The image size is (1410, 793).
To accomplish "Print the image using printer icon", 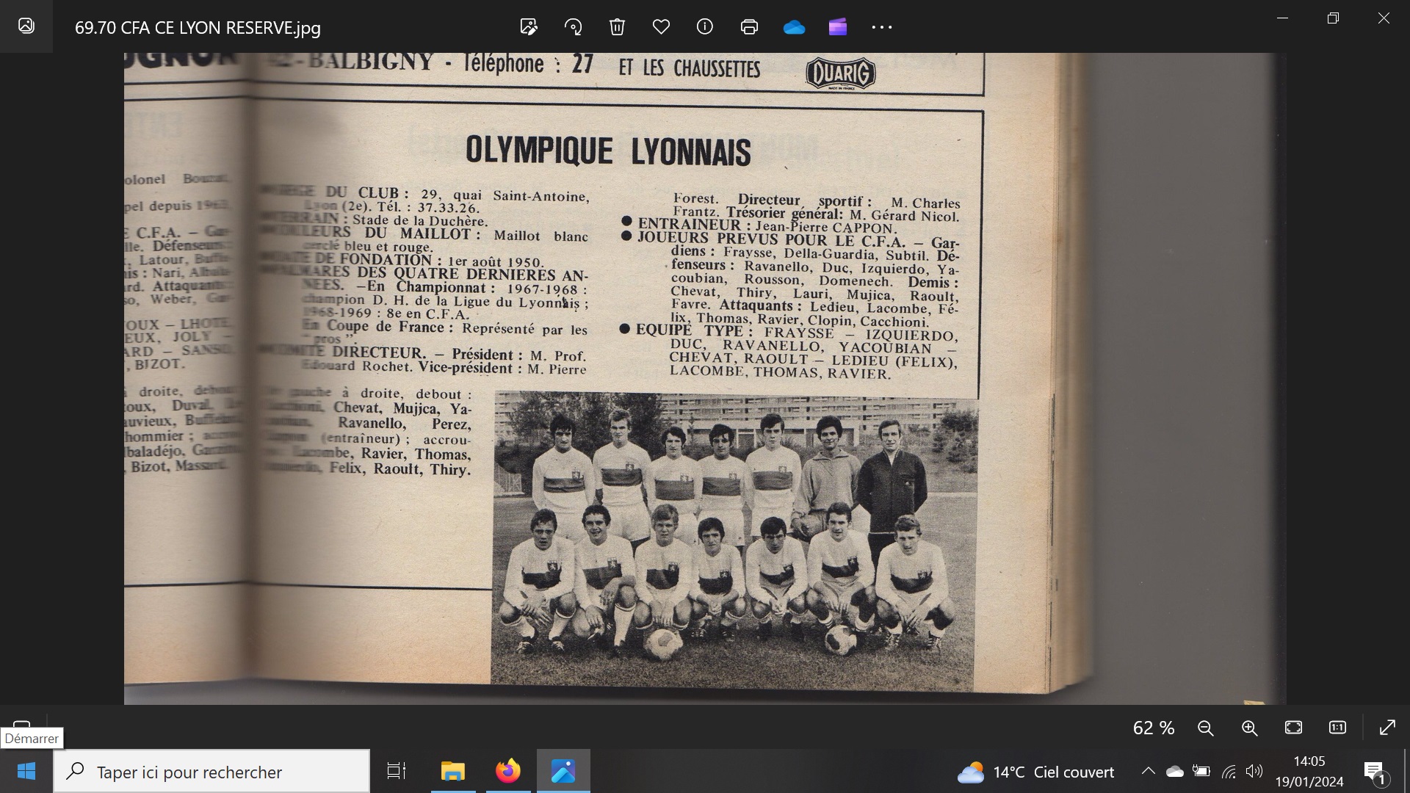I will [x=749, y=27].
